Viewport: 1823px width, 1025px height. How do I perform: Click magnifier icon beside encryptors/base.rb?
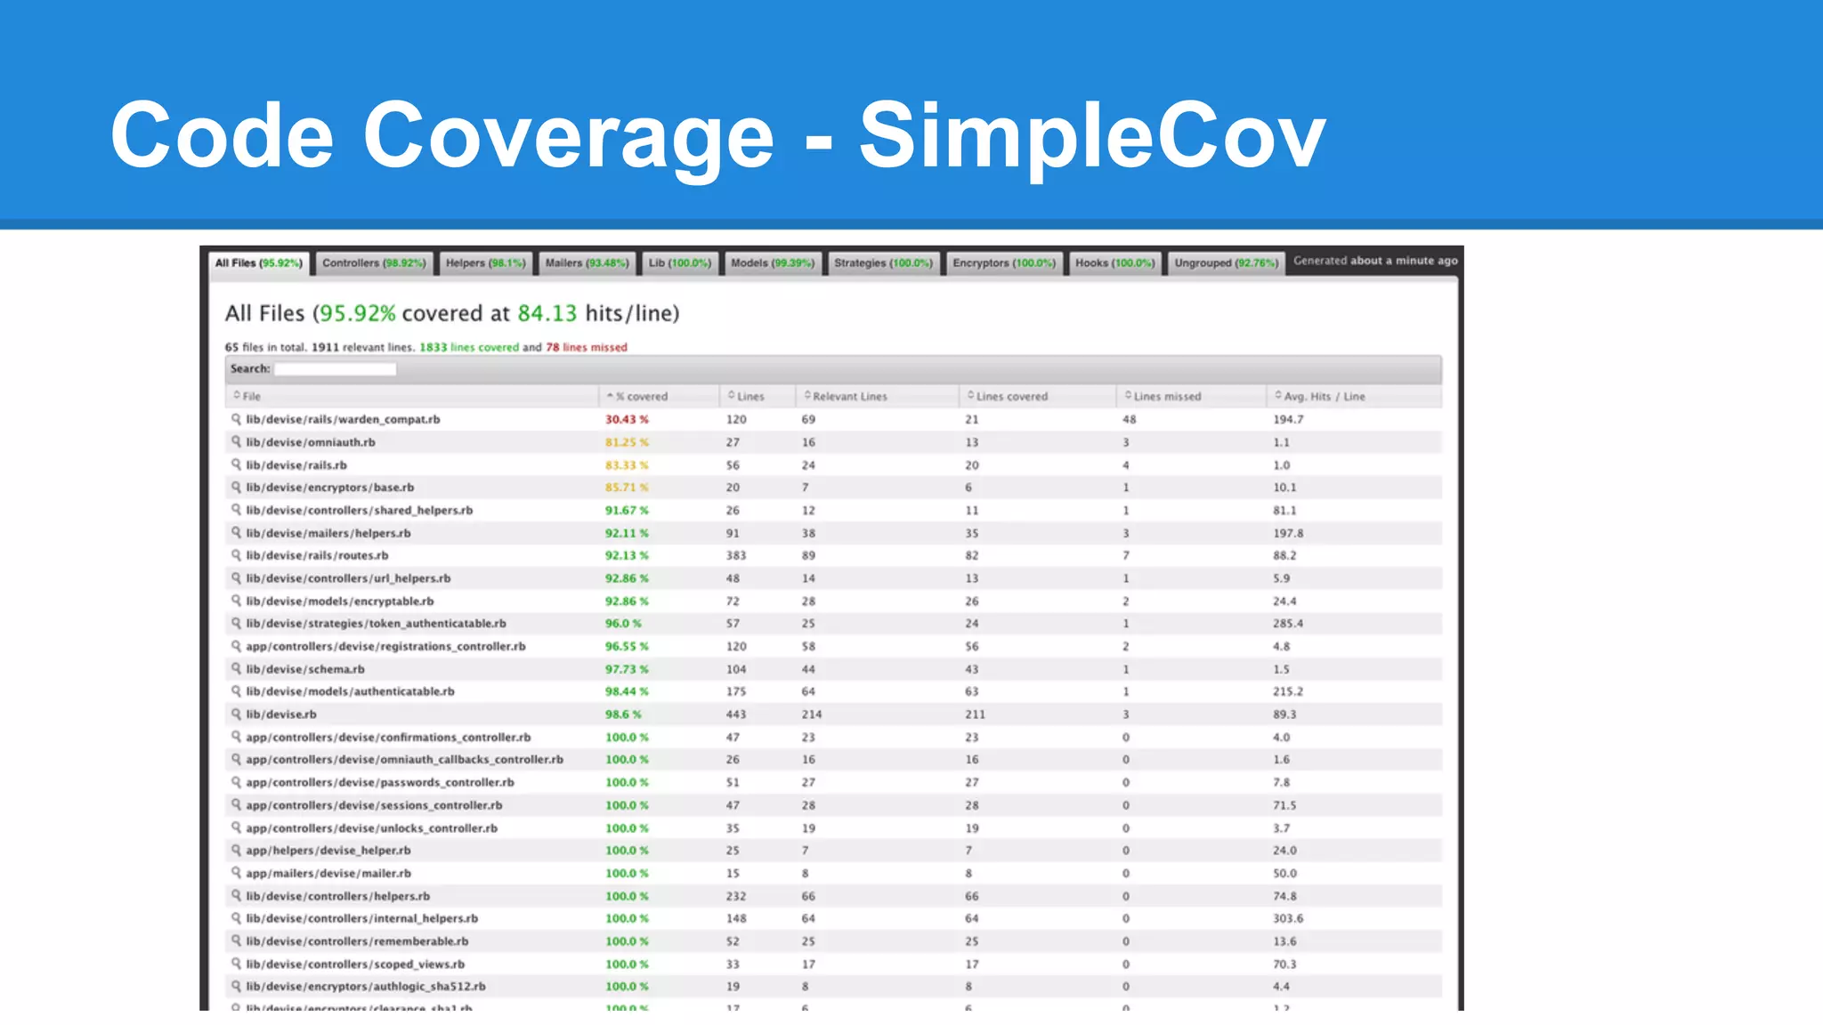(x=236, y=487)
